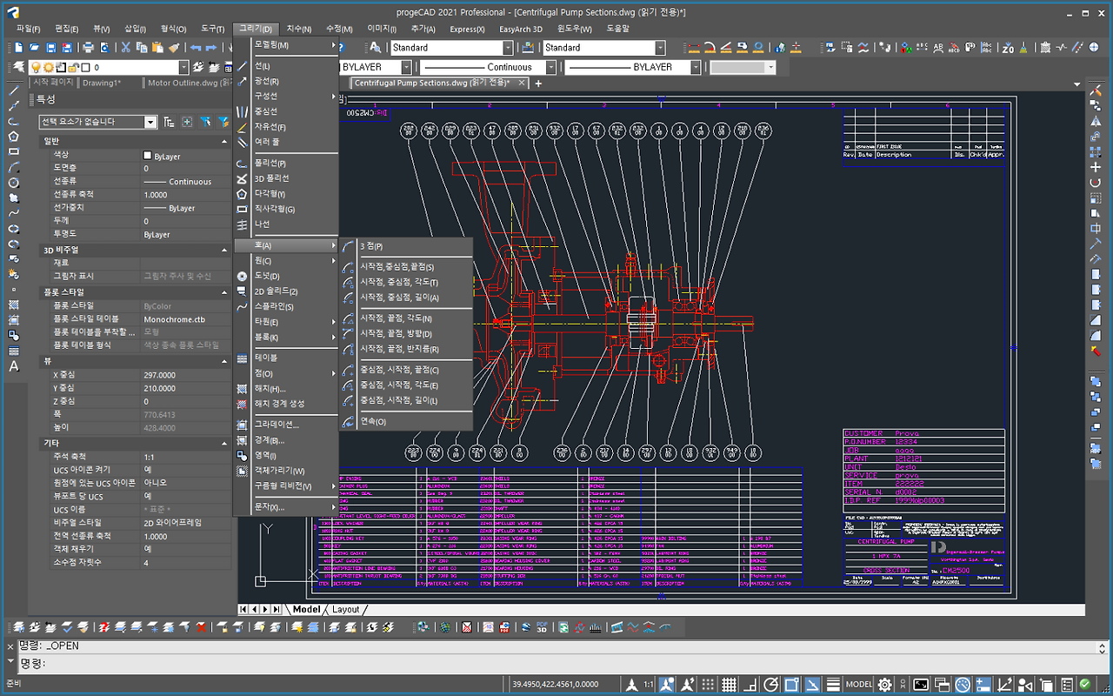The image size is (1113, 696).
Task: Click the PDF export icon in bottom toolbar
Action: coord(504,626)
